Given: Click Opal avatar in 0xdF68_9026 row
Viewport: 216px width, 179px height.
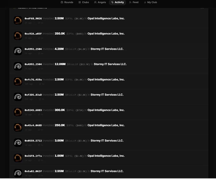Looking at the screenshot, I should tap(18, 20).
